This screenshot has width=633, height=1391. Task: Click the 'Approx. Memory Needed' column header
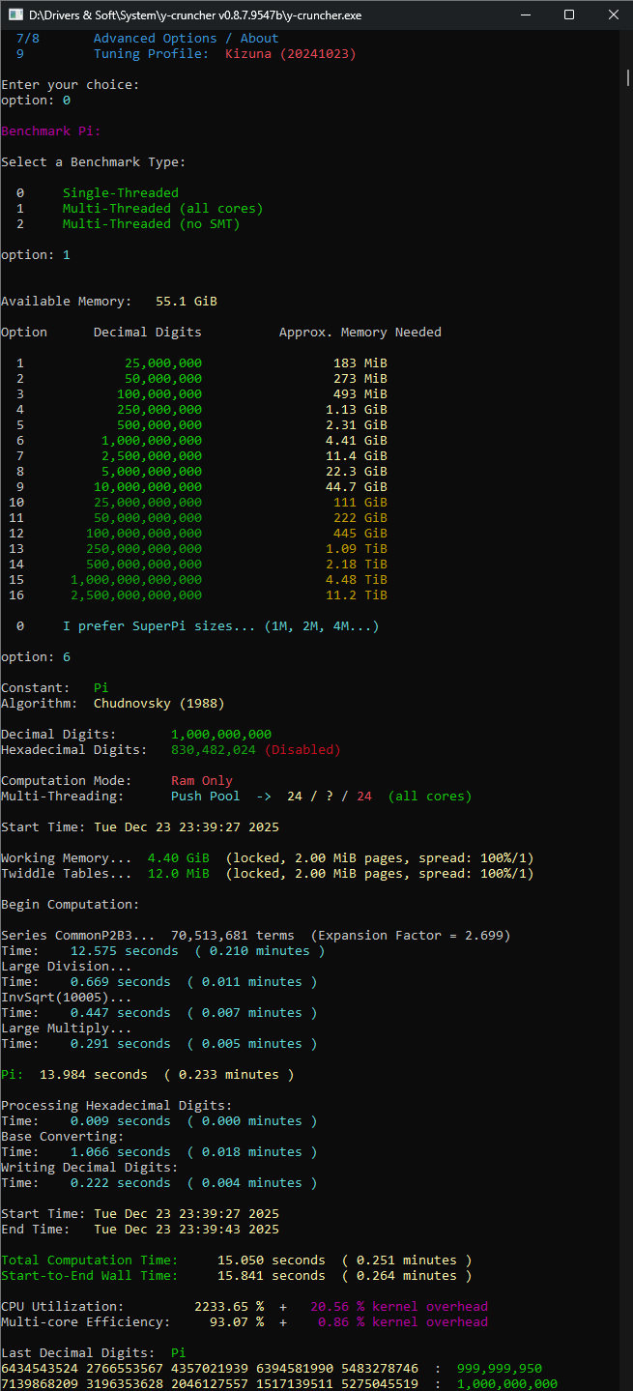click(360, 333)
